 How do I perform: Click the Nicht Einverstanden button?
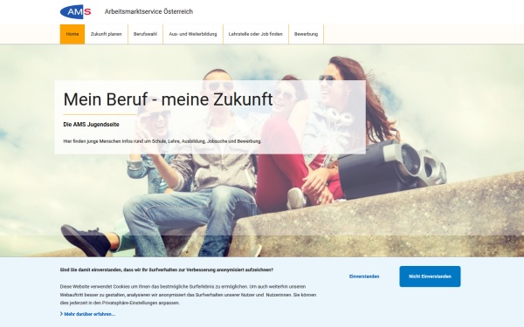tap(430, 276)
